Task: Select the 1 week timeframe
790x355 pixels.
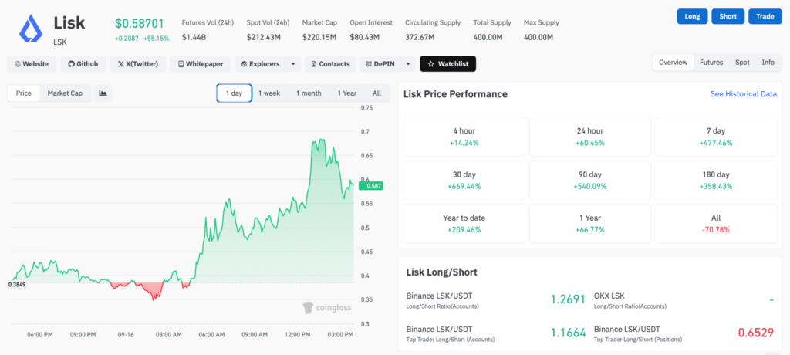Action: [269, 93]
